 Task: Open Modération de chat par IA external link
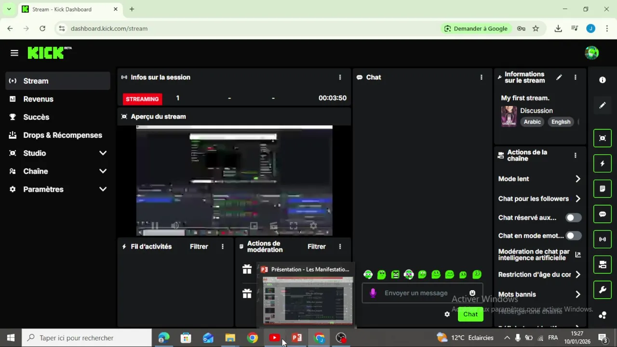(x=577, y=254)
